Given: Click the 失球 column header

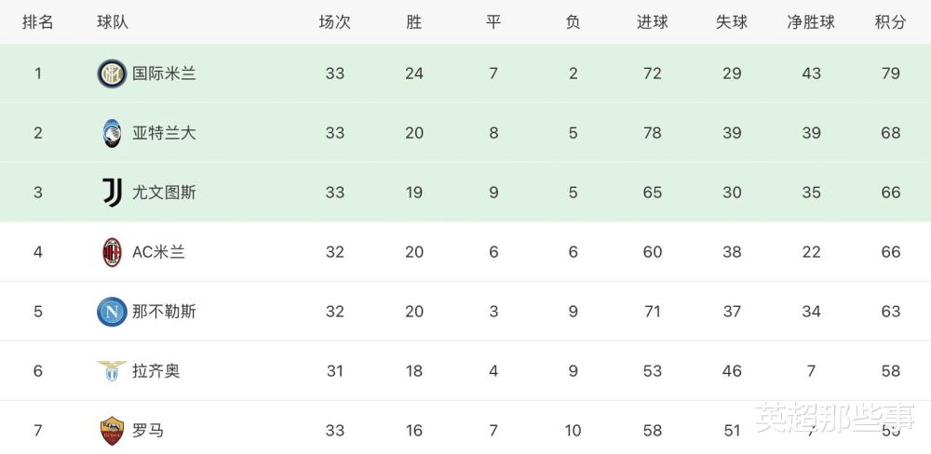Looking at the screenshot, I should click(x=732, y=22).
